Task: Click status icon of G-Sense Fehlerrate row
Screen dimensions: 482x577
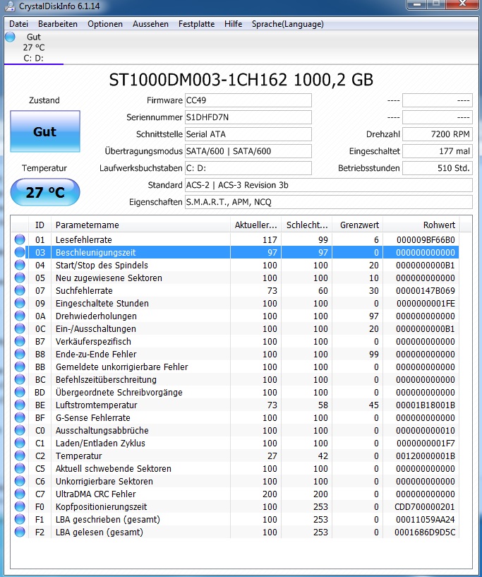Action: (x=20, y=417)
